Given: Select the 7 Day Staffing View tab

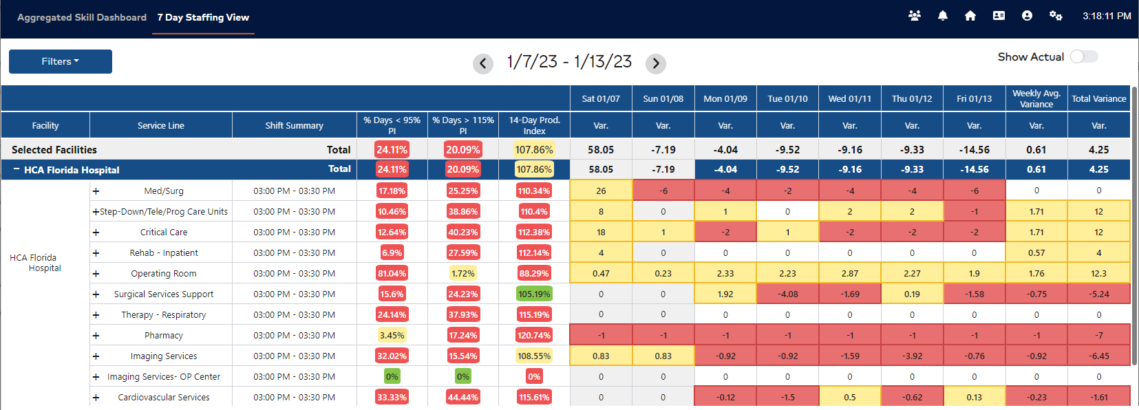Looking at the screenshot, I should pos(202,17).
